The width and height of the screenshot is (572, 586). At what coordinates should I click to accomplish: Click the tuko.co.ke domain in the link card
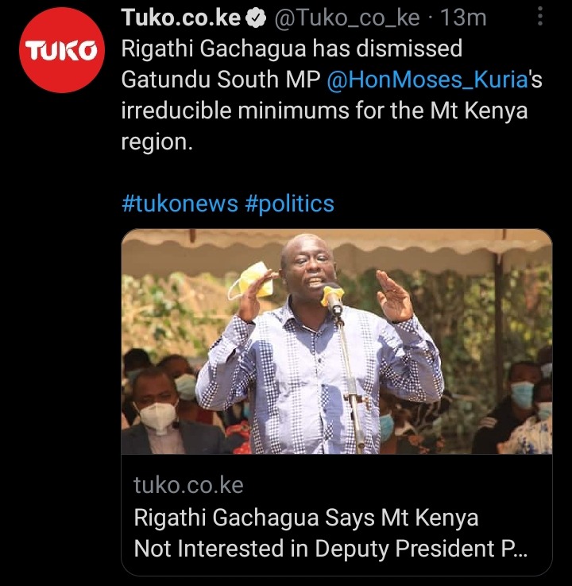point(188,485)
